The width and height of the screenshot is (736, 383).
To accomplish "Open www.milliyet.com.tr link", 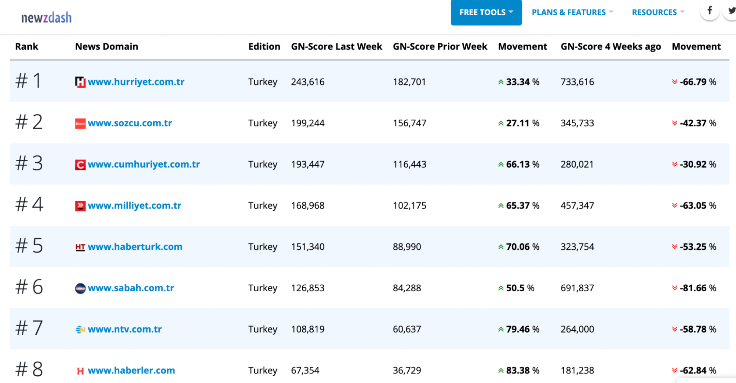I will pos(134,205).
